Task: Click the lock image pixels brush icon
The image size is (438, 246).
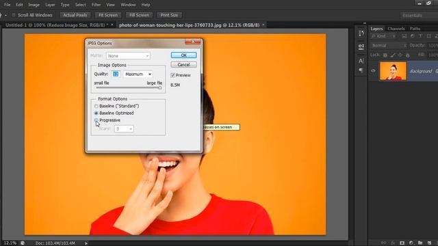Action: (x=393, y=55)
